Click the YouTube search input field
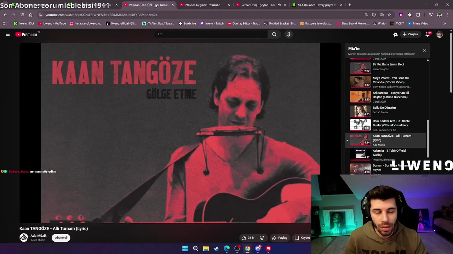This screenshot has width=453, height=254. [x=211, y=34]
